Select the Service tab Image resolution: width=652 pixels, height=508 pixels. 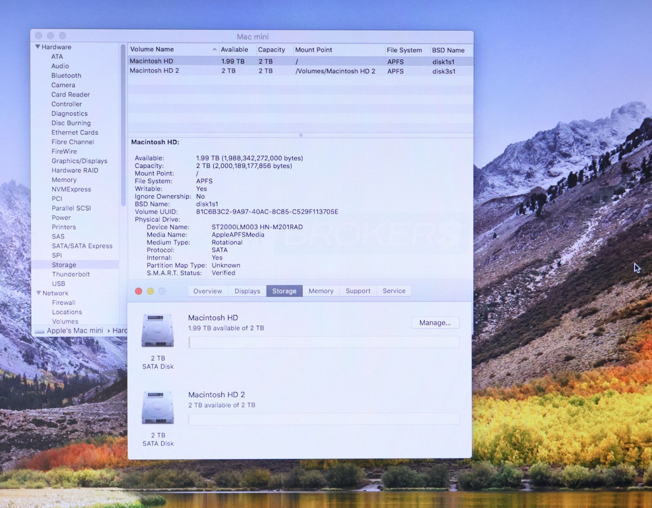pos(394,291)
